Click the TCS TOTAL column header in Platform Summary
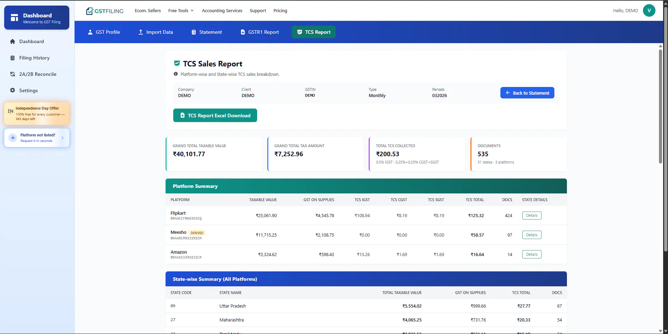This screenshot has height=334, width=668. pyautogui.click(x=475, y=200)
